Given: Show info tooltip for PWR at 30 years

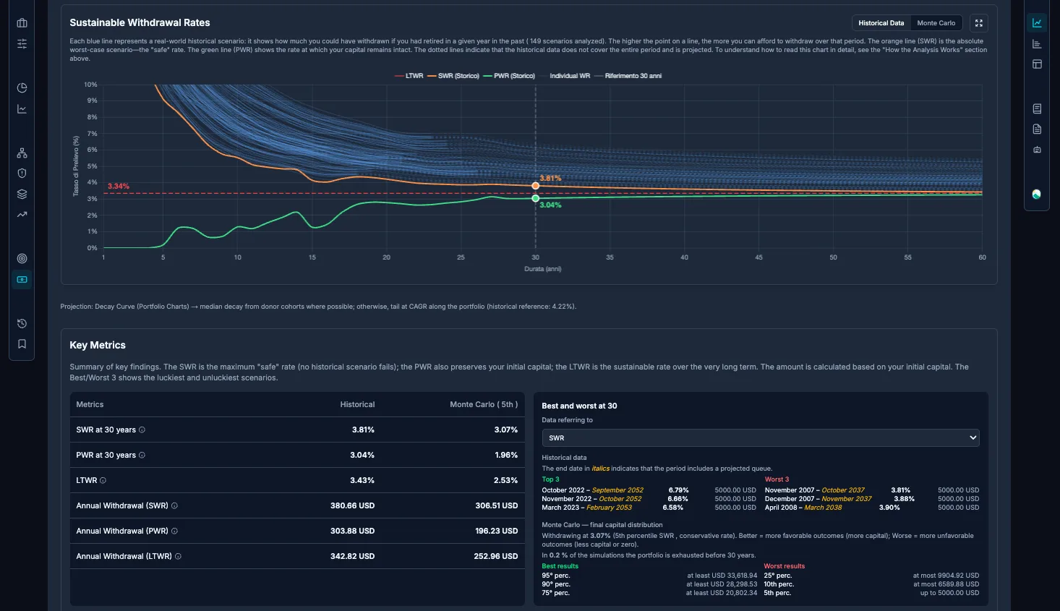Looking at the screenshot, I should (142, 456).
